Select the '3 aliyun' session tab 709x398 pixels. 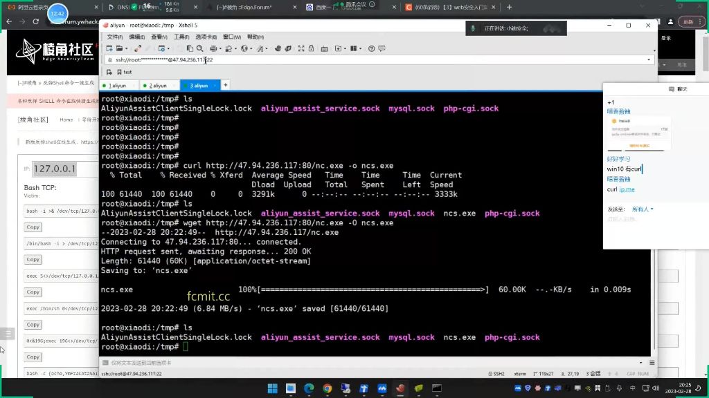(x=199, y=85)
